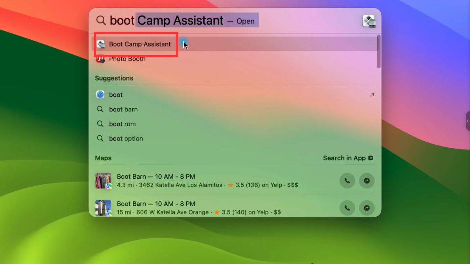
Task: Call Boot Barn on Katella Ave Los Alamitos
Action: [x=347, y=181]
